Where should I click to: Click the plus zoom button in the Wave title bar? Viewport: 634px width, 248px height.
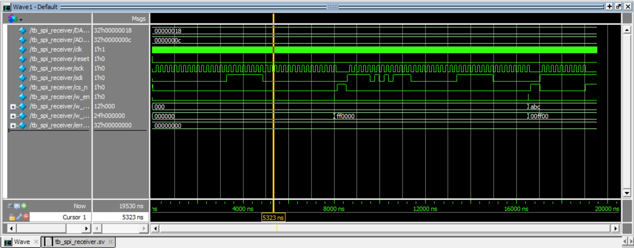click(x=609, y=6)
